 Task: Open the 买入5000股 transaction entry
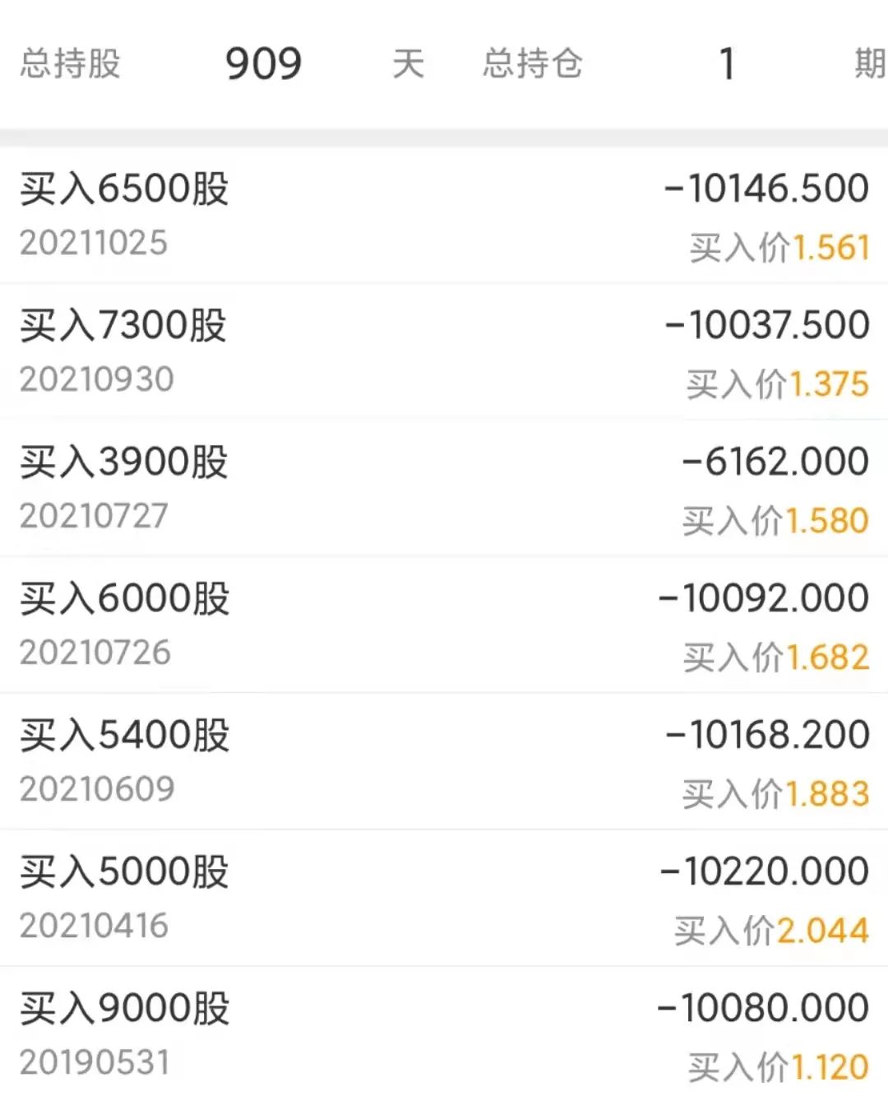coord(444,899)
